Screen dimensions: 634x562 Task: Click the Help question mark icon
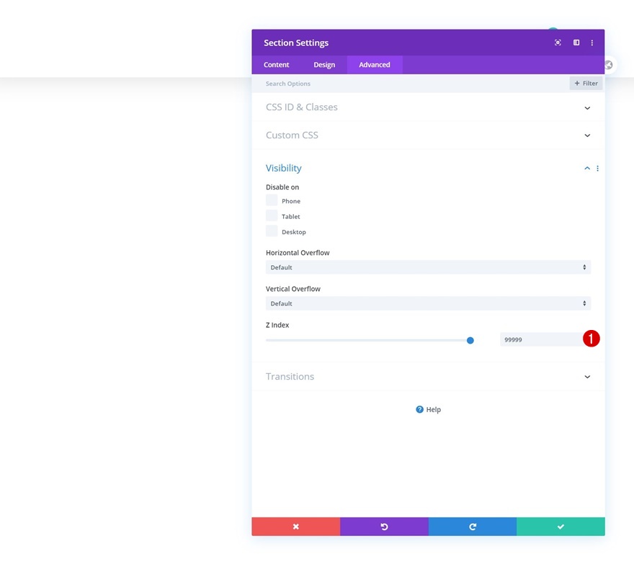(x=420, y=409)
